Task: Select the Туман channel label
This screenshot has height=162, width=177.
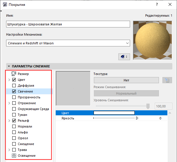Action: 22,115
